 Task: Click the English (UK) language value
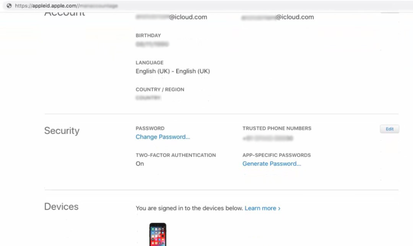click(173, 71)
